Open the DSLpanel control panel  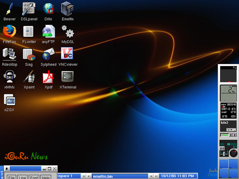coord(29,8)
